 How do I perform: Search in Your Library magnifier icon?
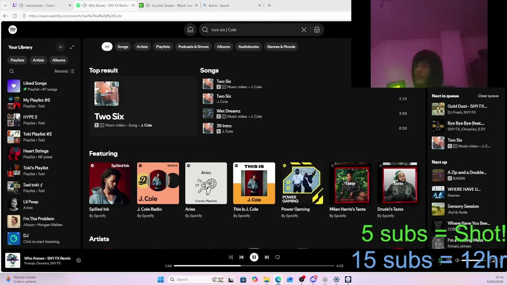tap(11, 71)
